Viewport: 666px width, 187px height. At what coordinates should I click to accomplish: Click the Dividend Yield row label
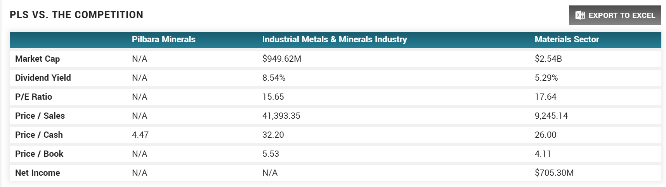pyautogui.click(x=43, y=78)
